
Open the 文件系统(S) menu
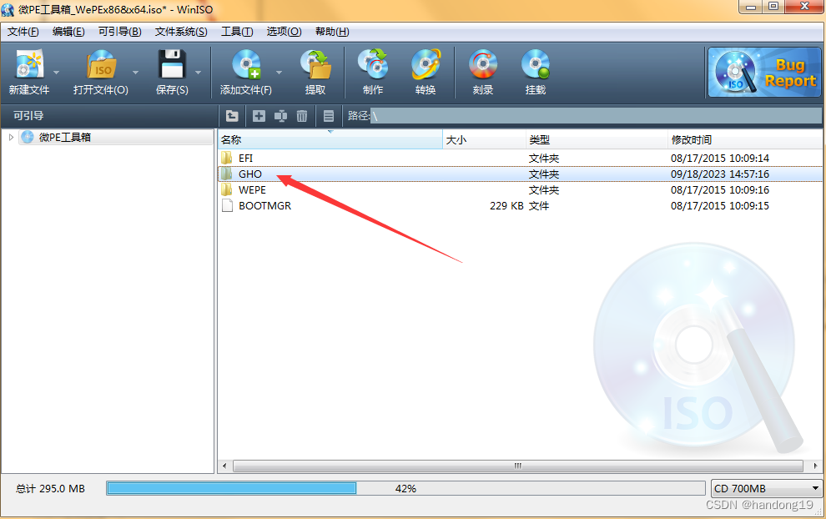(181, 32)
